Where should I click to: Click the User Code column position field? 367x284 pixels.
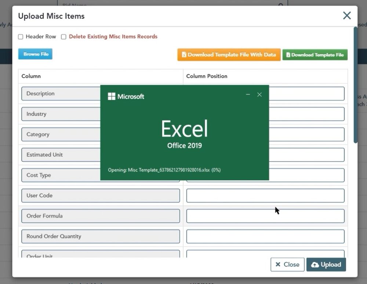coord(265,196)
